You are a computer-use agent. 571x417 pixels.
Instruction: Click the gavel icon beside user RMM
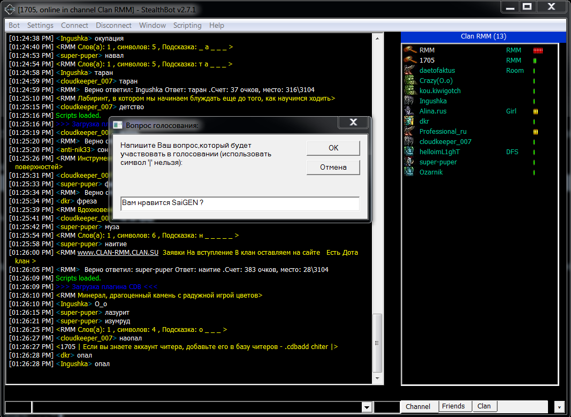[409, 50]
